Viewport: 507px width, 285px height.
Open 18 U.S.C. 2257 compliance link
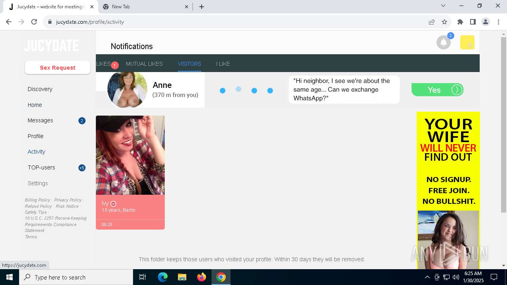pyautogui.click(x=55, y=224)
